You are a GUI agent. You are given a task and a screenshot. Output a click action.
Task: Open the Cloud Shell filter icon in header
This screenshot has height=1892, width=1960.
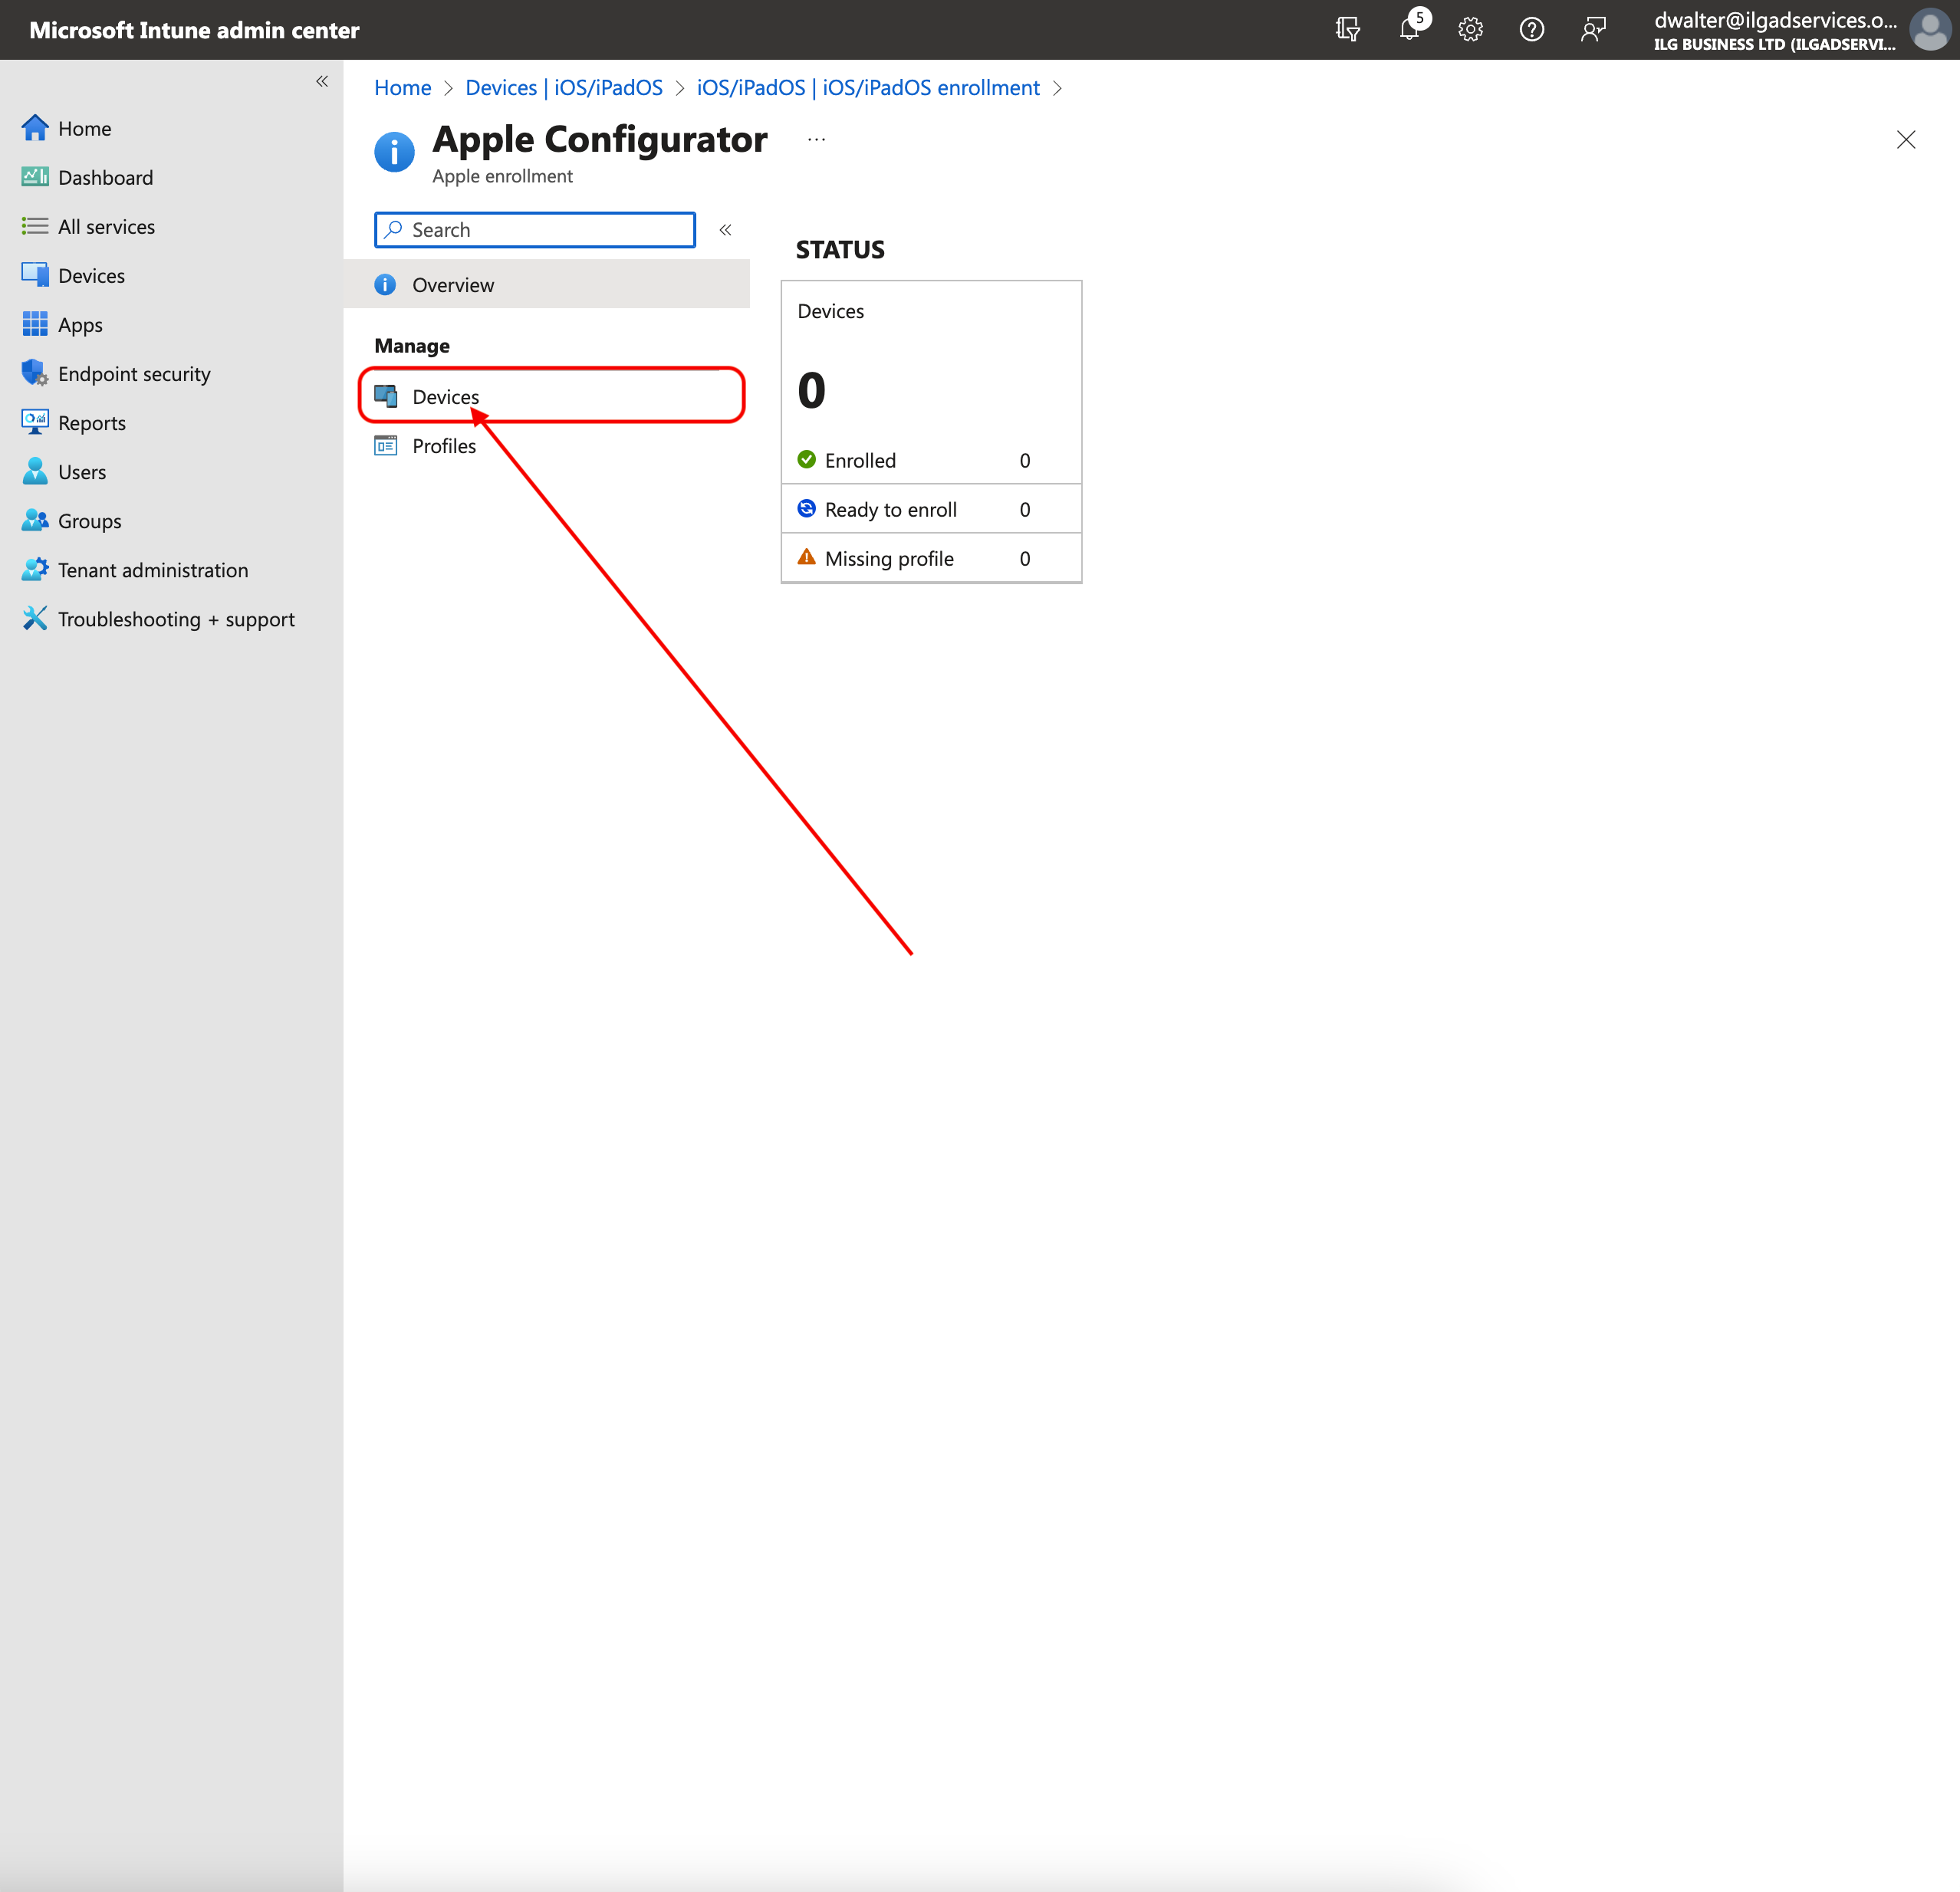coord(1347,30)
